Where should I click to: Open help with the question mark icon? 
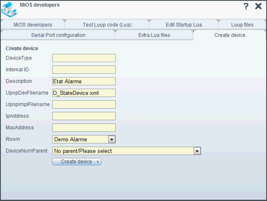point(246,7)
